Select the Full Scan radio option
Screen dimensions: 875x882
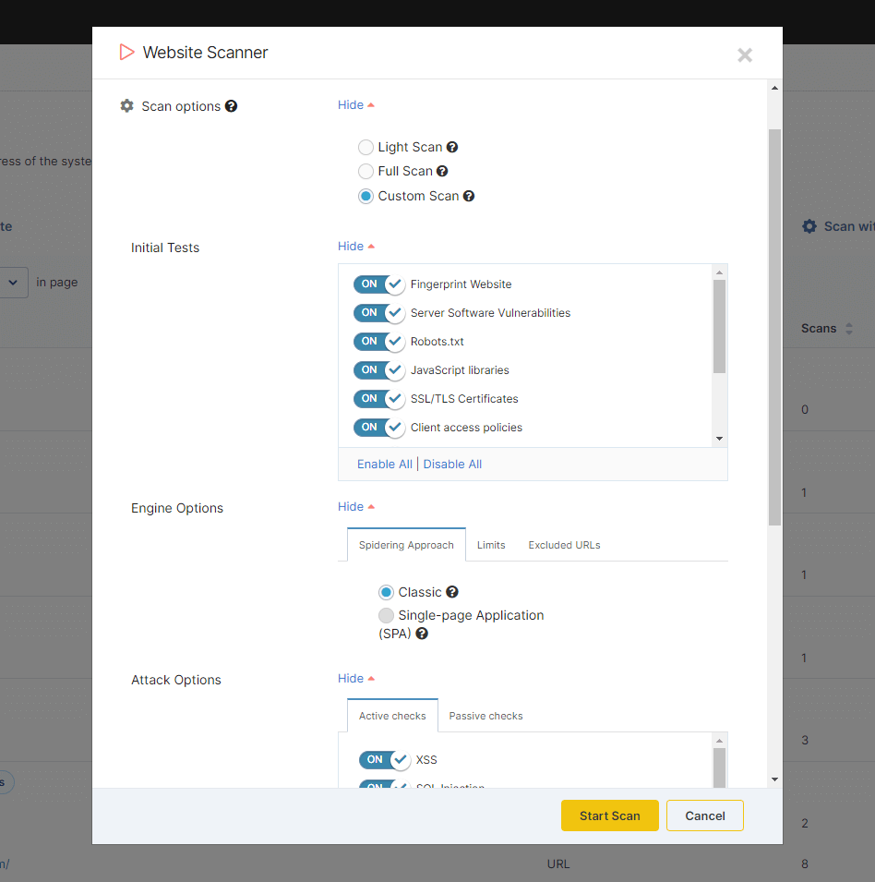coord(366,171)
